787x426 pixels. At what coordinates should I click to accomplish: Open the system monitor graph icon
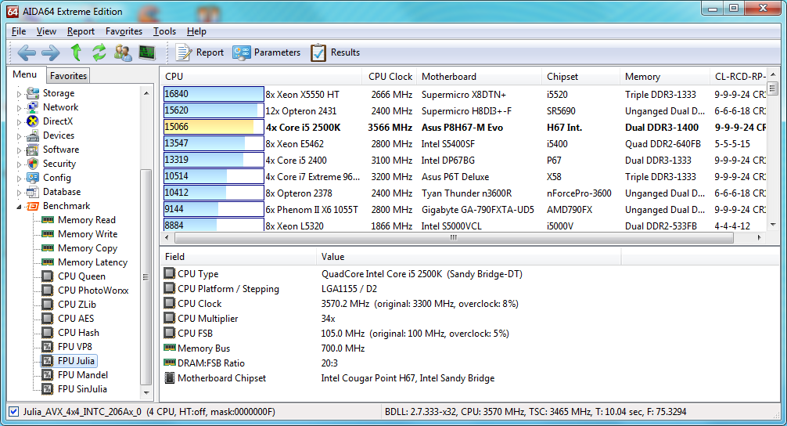(147, 52)
